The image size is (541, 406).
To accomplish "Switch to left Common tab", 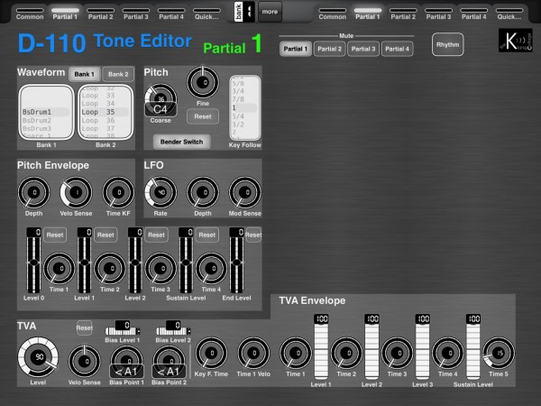I will pyautogui.click(x=30, y=14).
